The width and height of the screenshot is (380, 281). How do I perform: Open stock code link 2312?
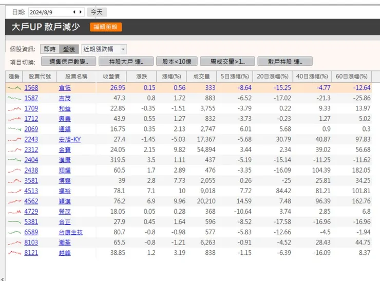coord(31,149)
